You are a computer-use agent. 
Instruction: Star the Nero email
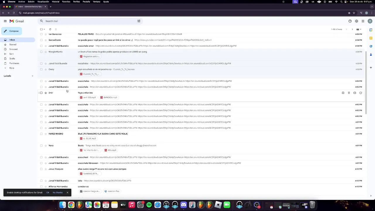click(x=46, y=146)
